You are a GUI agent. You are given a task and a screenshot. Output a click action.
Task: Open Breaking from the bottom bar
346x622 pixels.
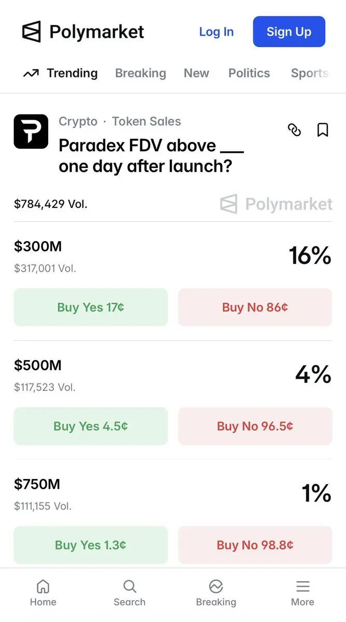[216, 587]
